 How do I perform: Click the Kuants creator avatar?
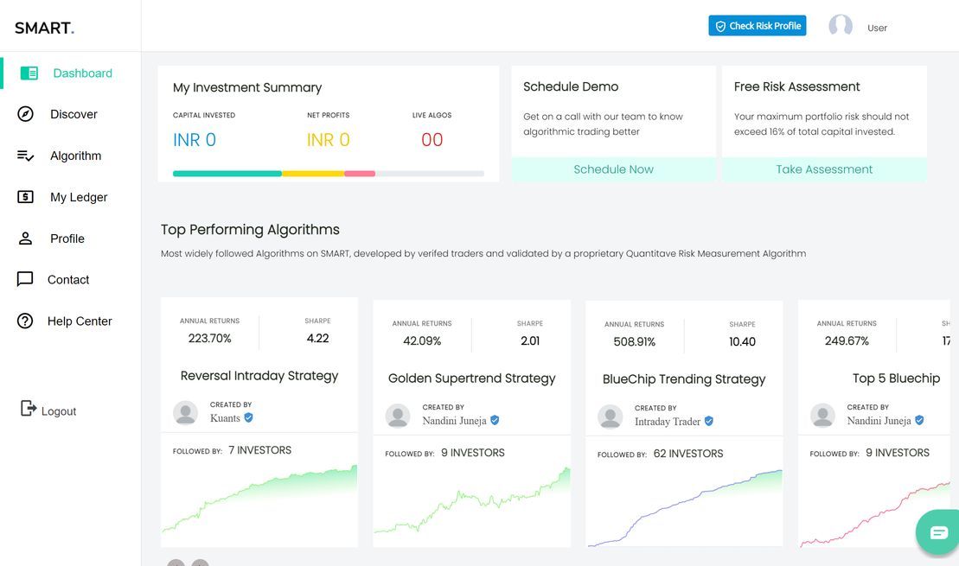[185, 412]
